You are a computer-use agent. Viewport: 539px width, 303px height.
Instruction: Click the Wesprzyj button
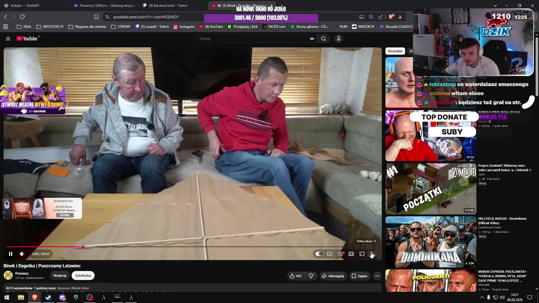60,276
